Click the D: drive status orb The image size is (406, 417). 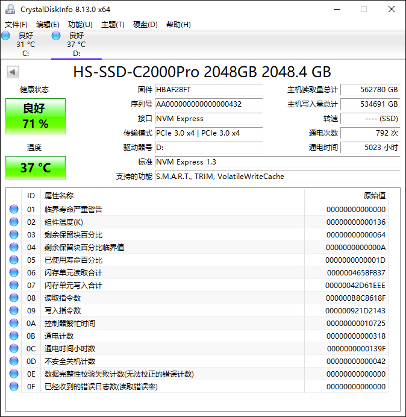(56, 36)
